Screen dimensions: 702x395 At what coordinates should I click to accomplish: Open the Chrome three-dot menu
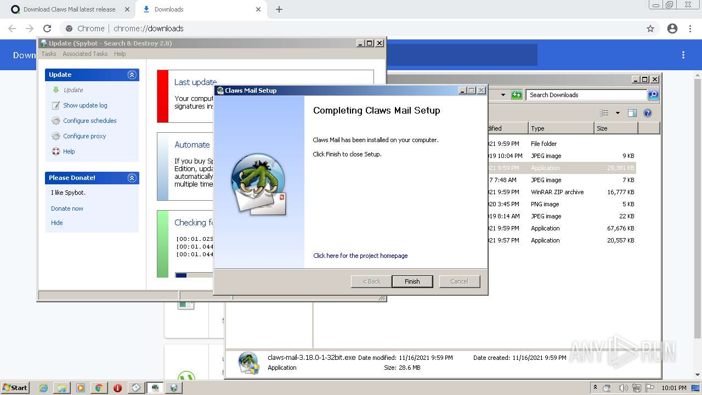[689, 29]
